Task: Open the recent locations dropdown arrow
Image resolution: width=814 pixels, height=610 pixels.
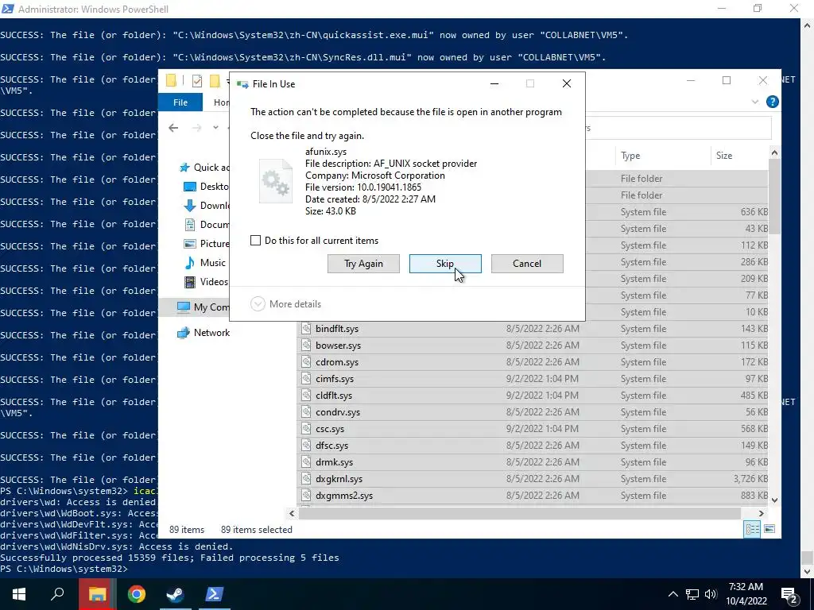Action: click(x=215, y=128)
